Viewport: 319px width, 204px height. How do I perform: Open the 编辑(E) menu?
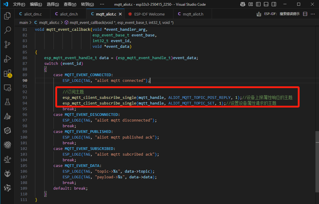36,4
